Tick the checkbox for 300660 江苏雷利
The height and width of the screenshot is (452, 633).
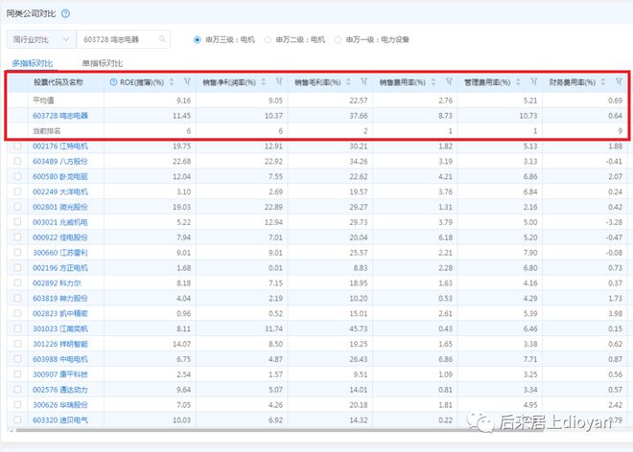click(18, 253)
